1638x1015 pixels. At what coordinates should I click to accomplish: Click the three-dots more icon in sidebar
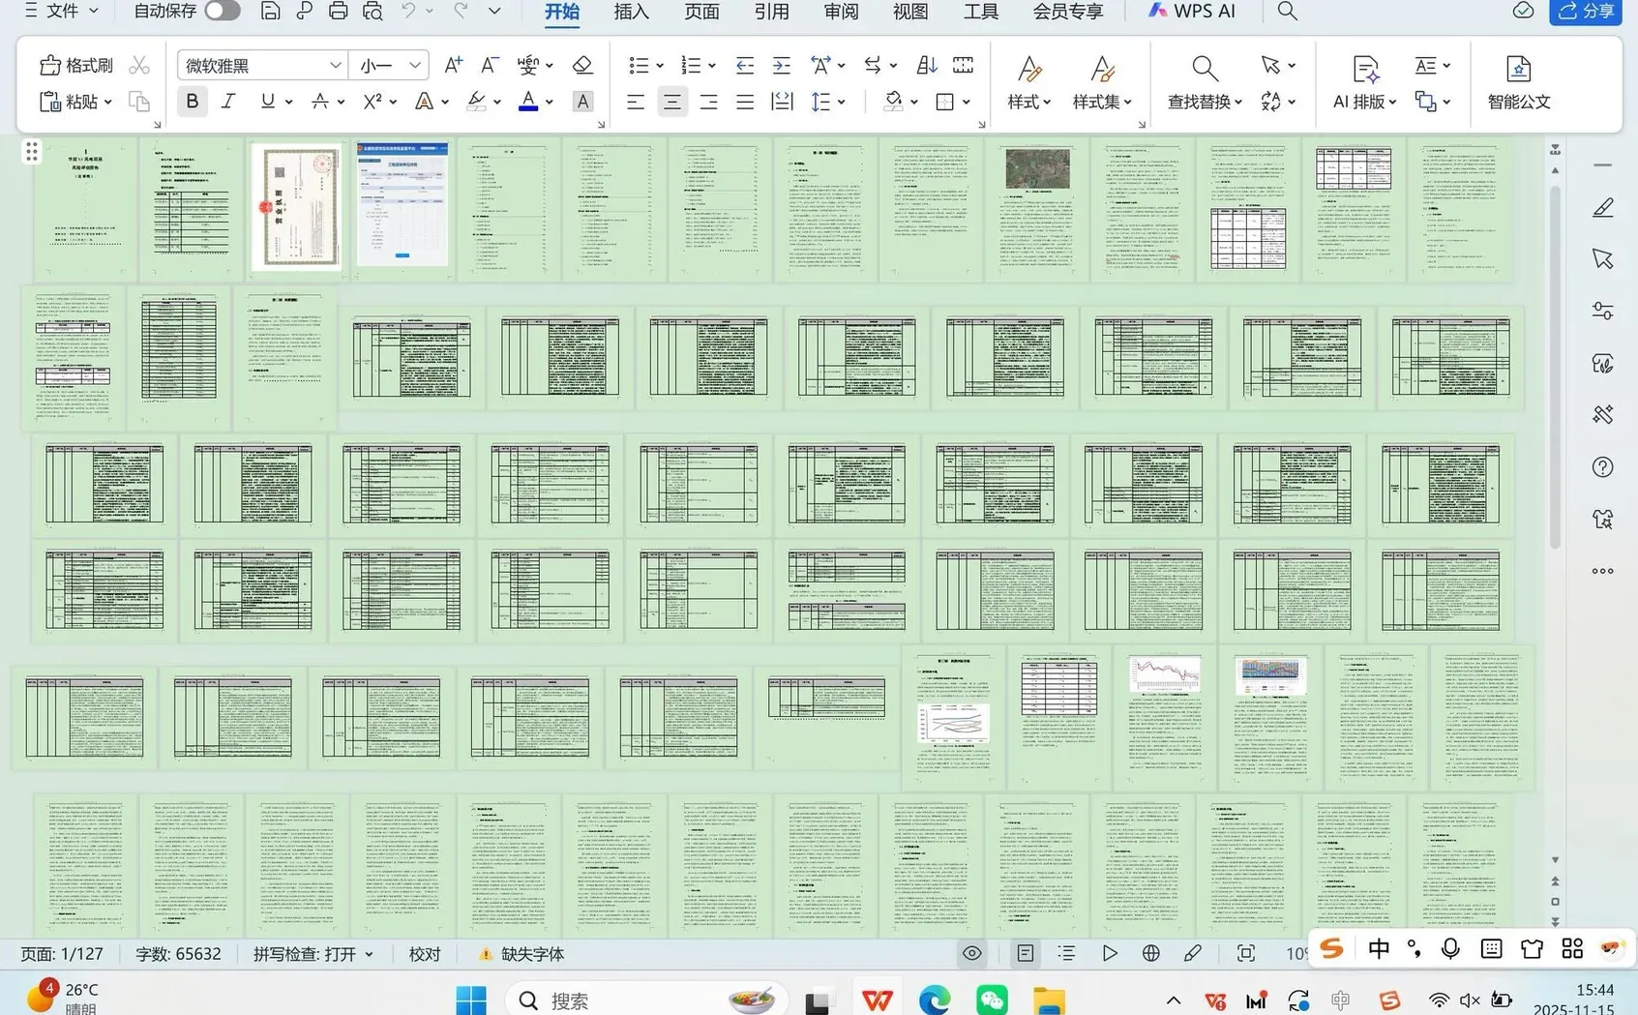pos(1603,571)
